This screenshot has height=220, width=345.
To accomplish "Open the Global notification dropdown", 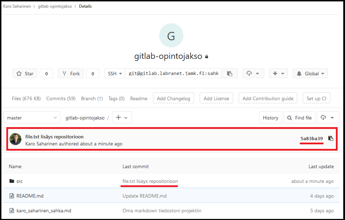I will point(310,74).
